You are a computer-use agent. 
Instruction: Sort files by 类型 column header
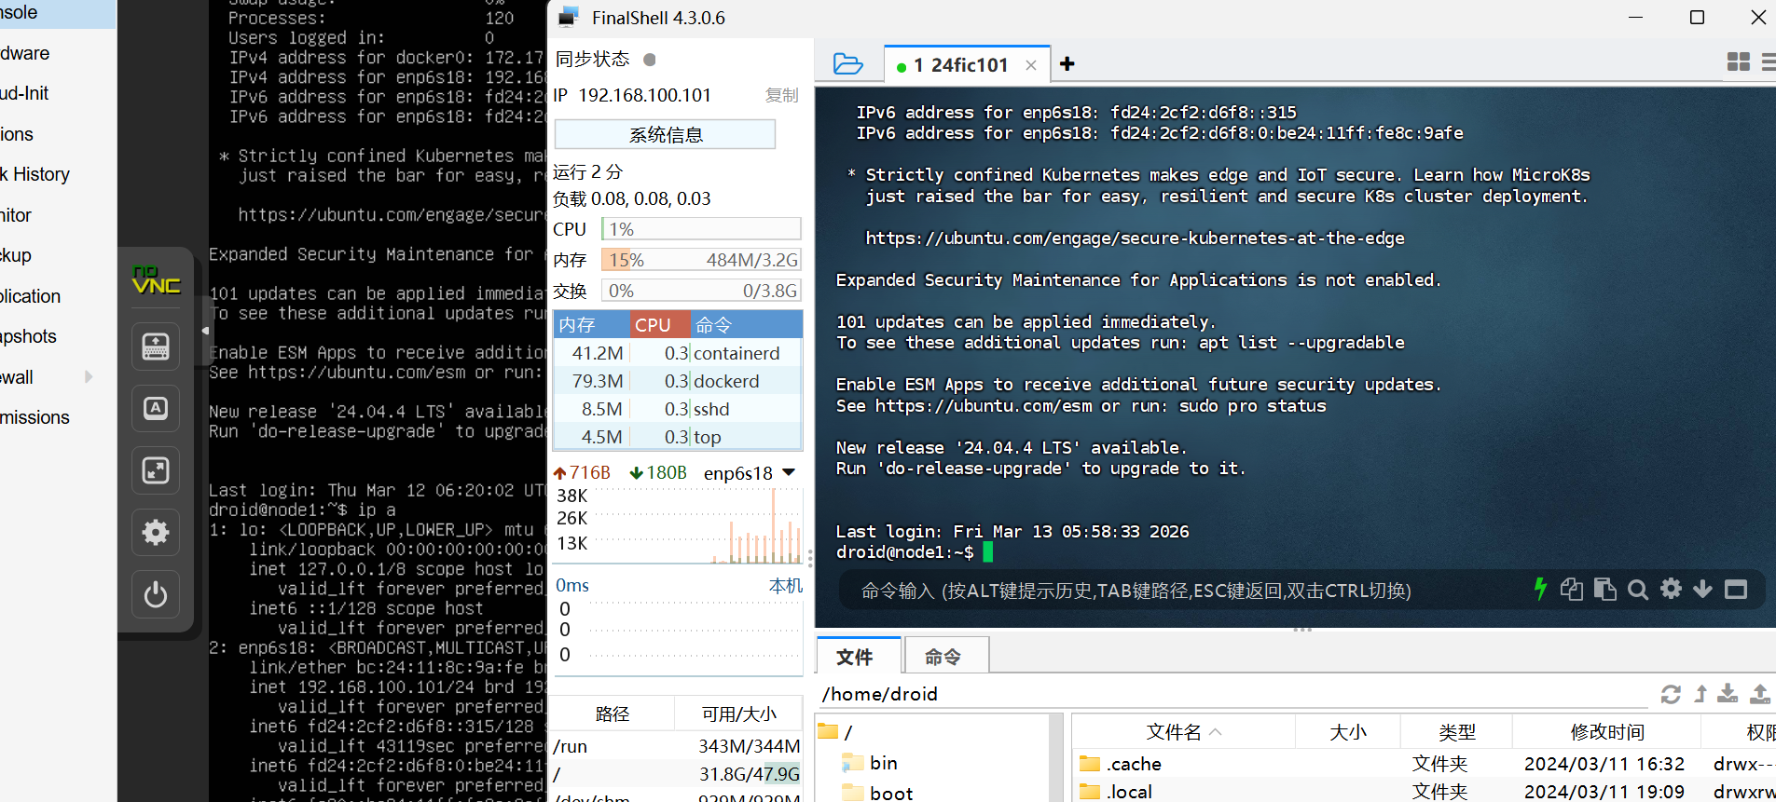[1457, 732]
